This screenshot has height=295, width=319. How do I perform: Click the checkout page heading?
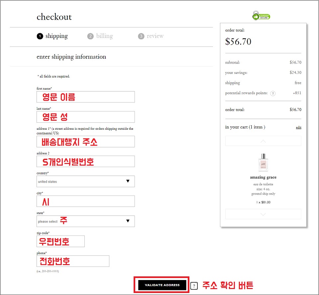coord(54,17)
